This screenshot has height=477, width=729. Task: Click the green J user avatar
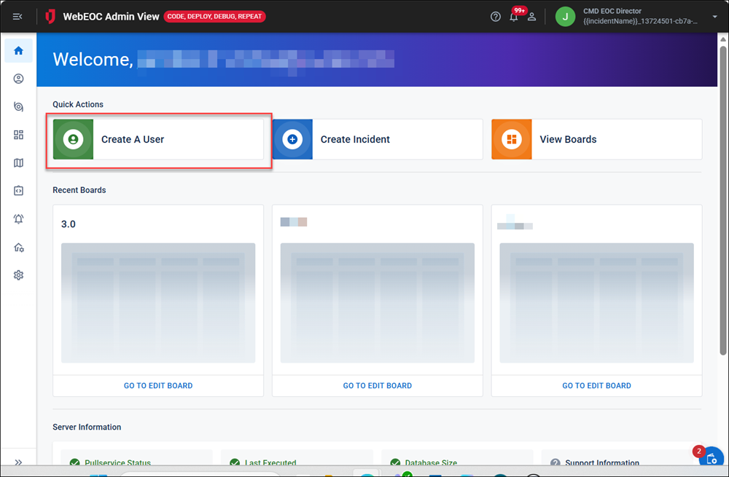[566, 17]
